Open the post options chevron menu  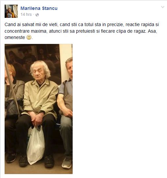point(163,7)
